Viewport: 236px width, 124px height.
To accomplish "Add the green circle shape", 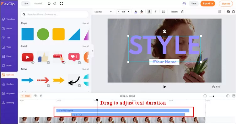I will [x=43, y=34].
